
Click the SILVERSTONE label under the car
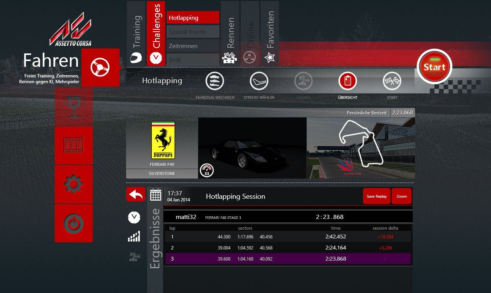click(162, 174)
